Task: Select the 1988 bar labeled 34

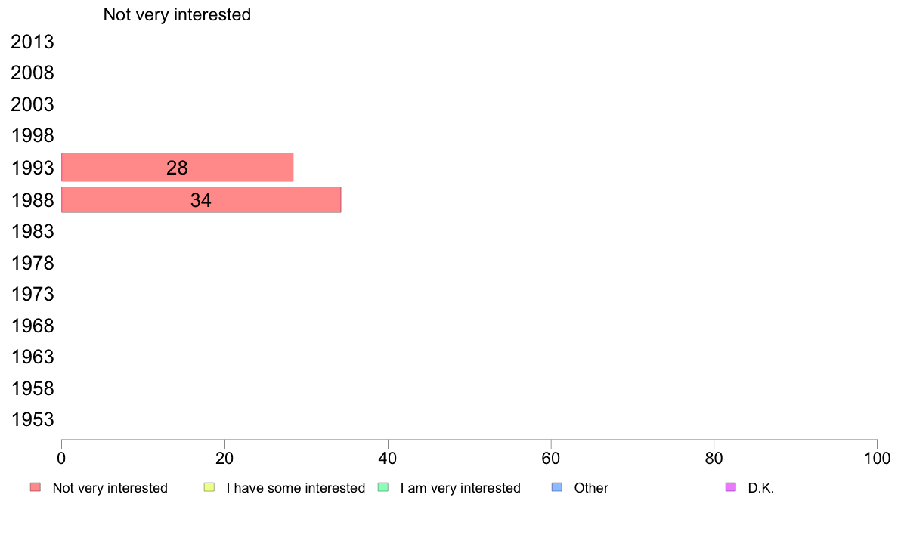Action: (x=201, y=200)
